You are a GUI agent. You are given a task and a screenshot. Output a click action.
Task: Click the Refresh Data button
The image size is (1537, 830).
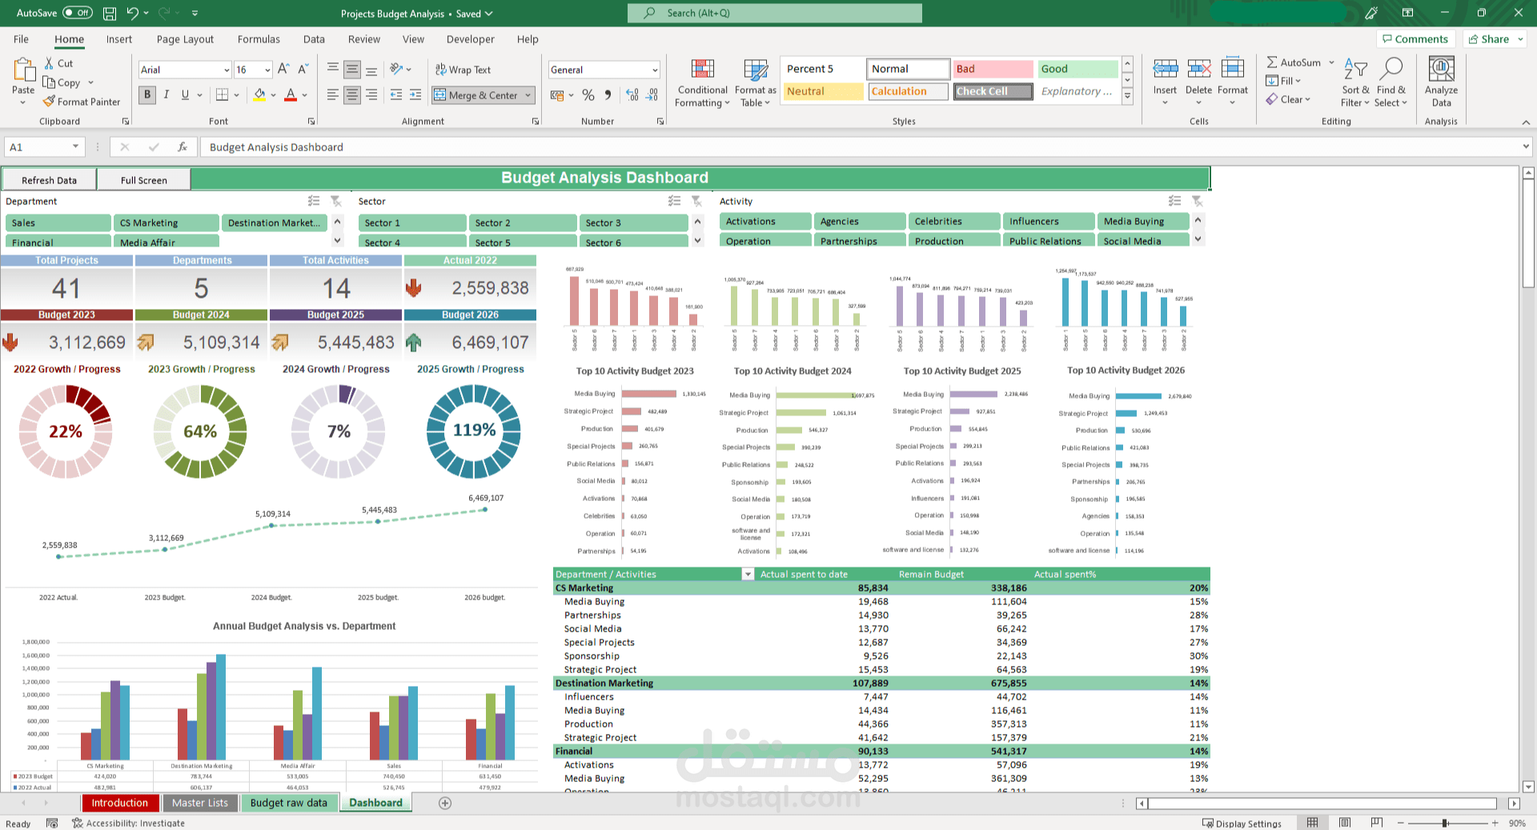[x=50, y=180]
